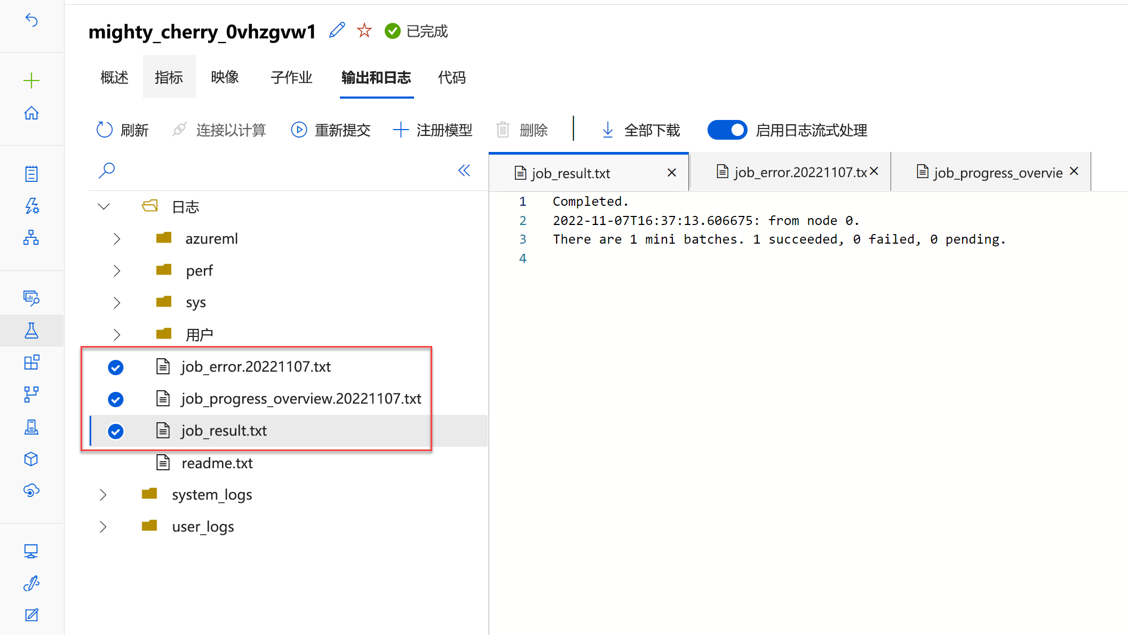Viewport: 1128px width, 635px height.
Task: Click the back arrow icon in sidebar
Action: [31, 20]
